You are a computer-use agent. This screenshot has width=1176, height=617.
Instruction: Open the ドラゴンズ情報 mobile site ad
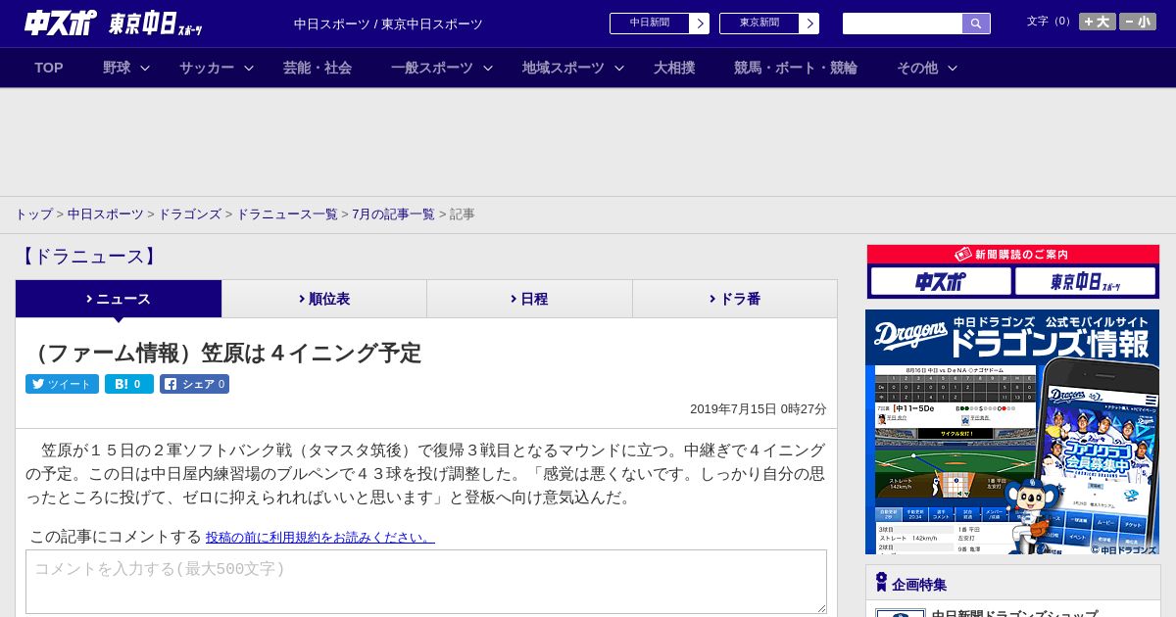coord(1012,432)
